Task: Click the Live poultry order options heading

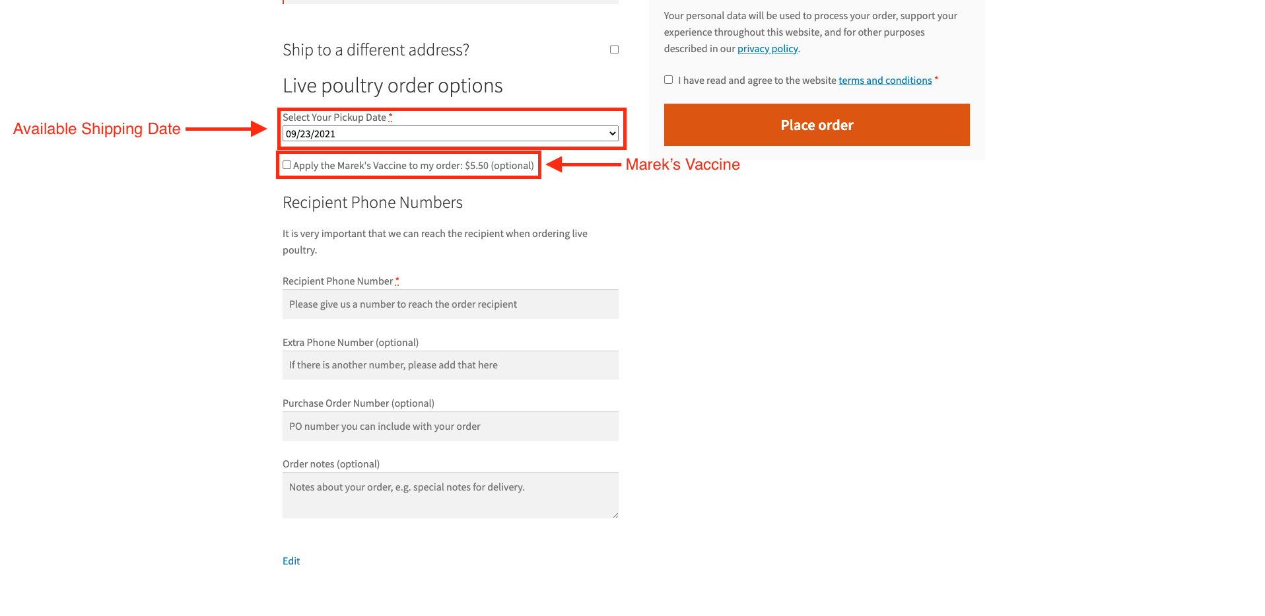Action: tap(393, 86)
